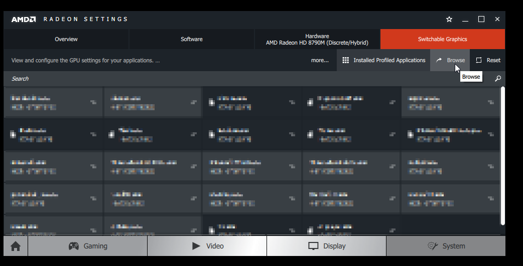Screen dimensions: 523x266
Task: Click the Reset button
Action: click(488, 60)
